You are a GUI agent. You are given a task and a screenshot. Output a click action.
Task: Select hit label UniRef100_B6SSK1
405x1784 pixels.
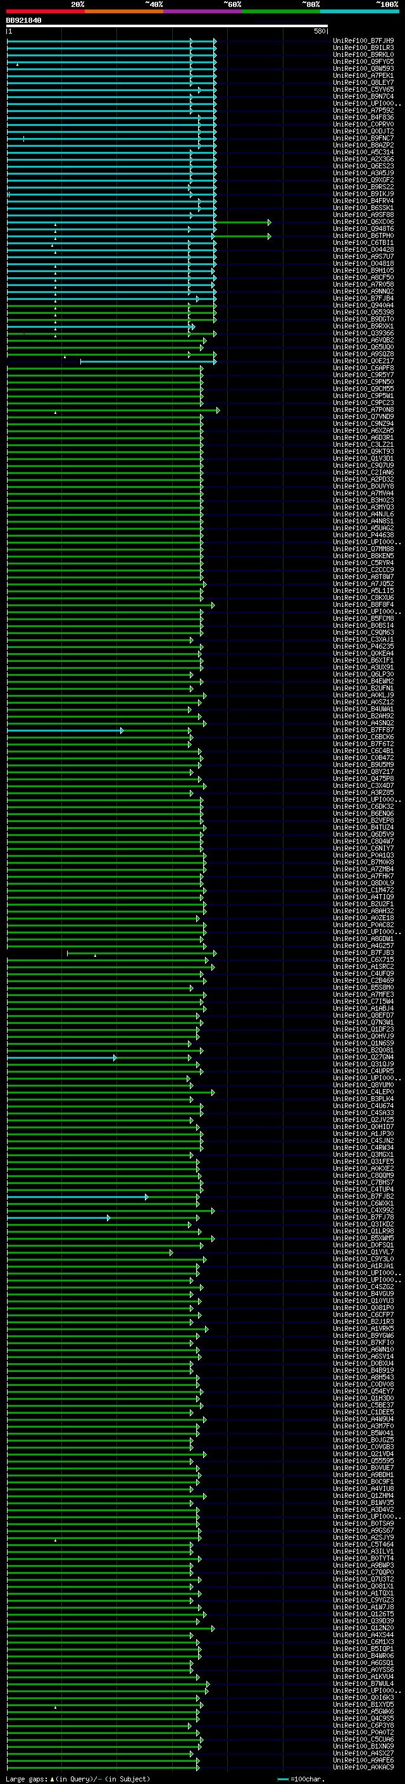[363, 208]
